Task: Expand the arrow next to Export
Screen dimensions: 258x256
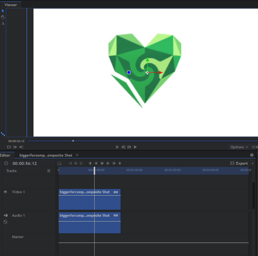Action: coord(253,163)
